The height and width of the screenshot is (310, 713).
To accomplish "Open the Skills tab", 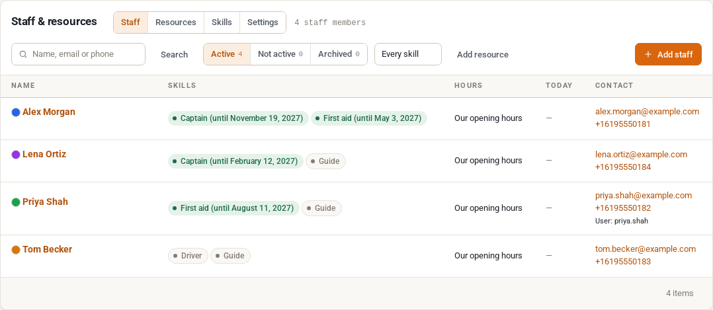I will coord(222,22).
